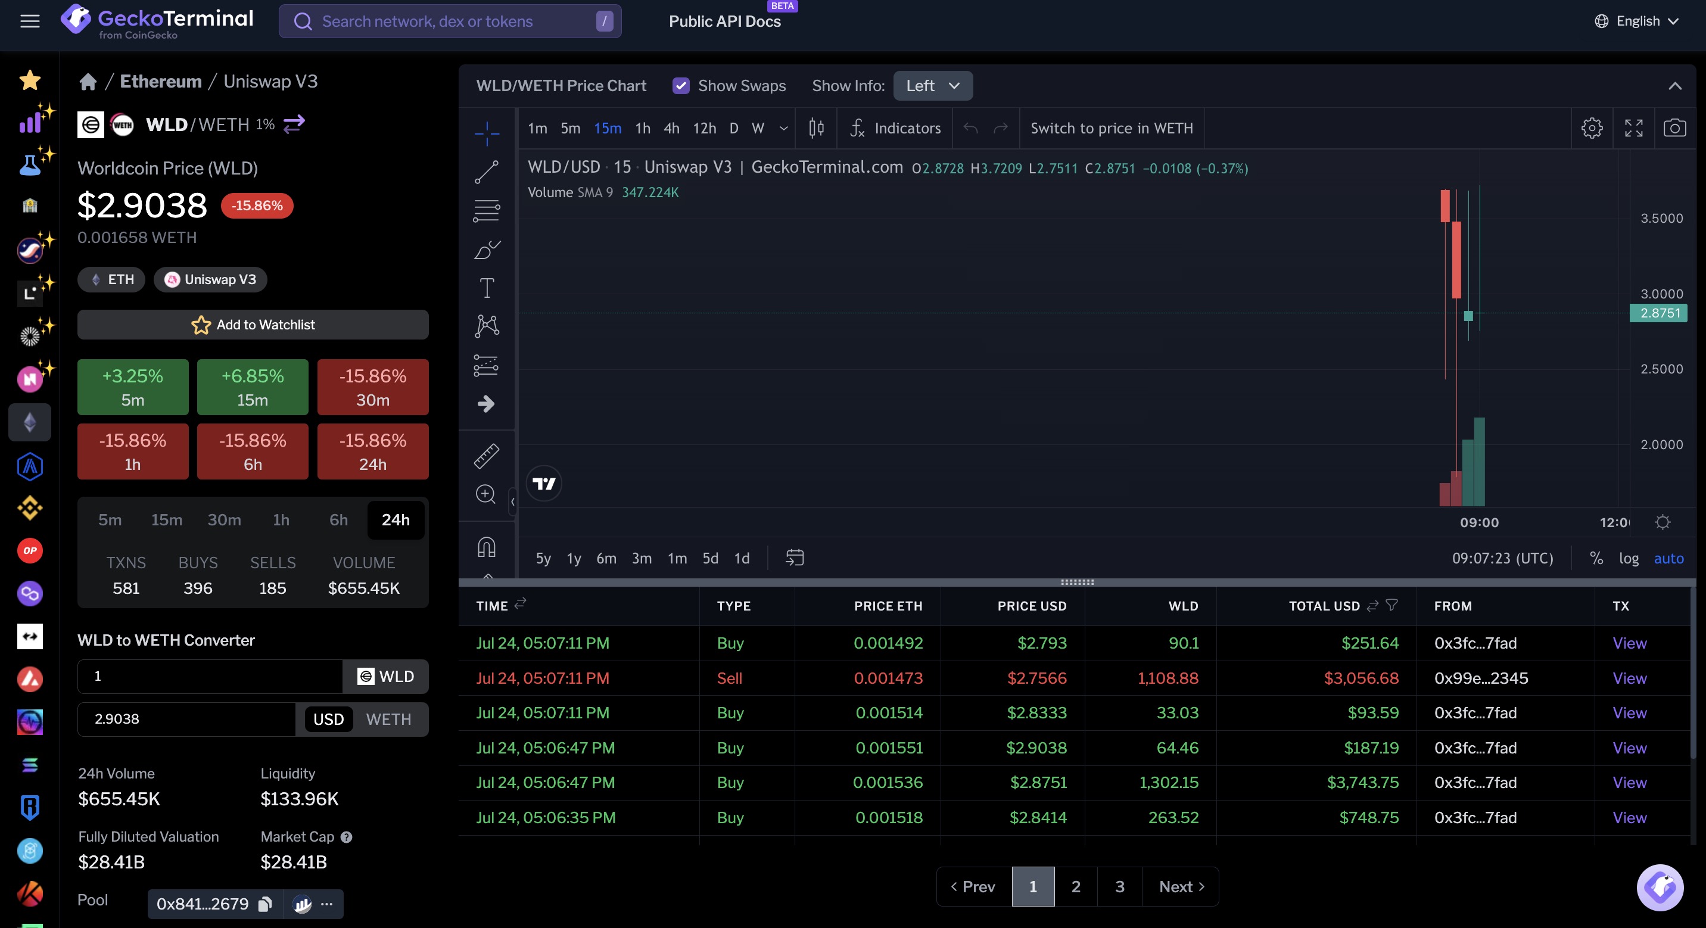Image resolution: width=1706 pixels, height=928 pixels.
Task: Enter chart fullscreen mode
Action: (1634, 128)
